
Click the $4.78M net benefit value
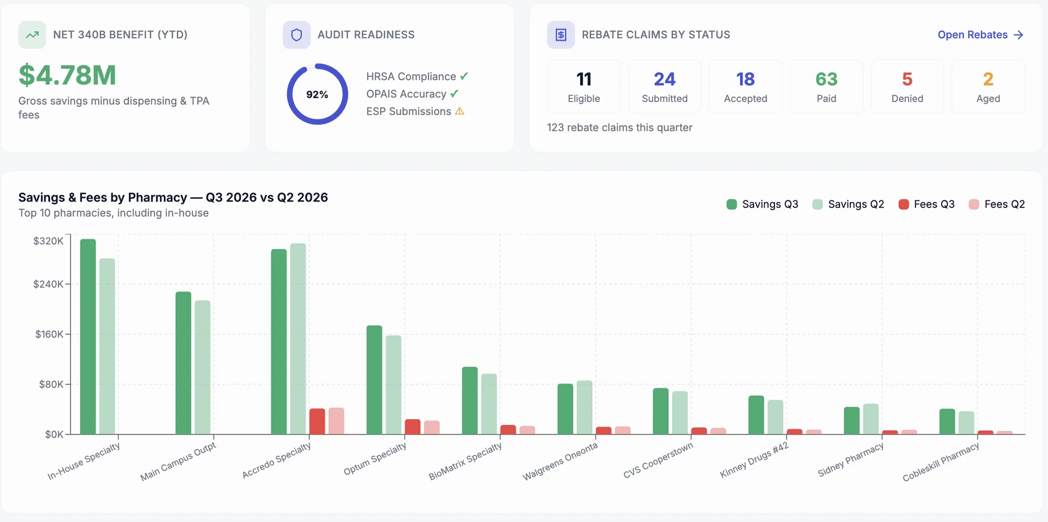tap(68, 75)
